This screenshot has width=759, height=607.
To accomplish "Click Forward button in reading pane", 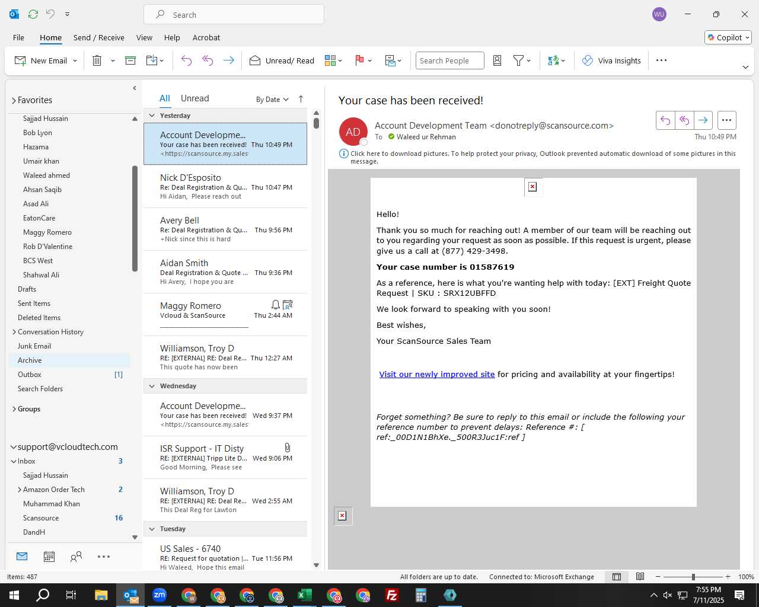I will tap(703, 120).
